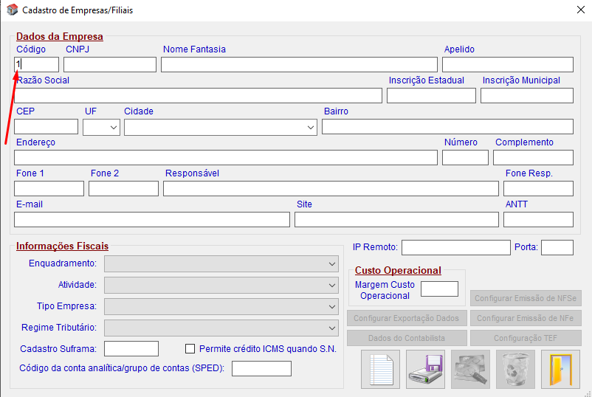This screenshot has height=397, width=592.
Task: Focus the Número field
Action: pyautogui.click(x=465, y=158)
